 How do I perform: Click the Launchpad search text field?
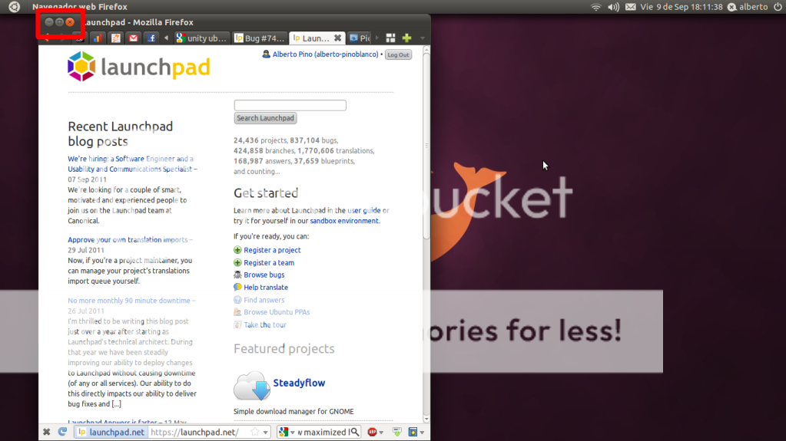point(290,105)
